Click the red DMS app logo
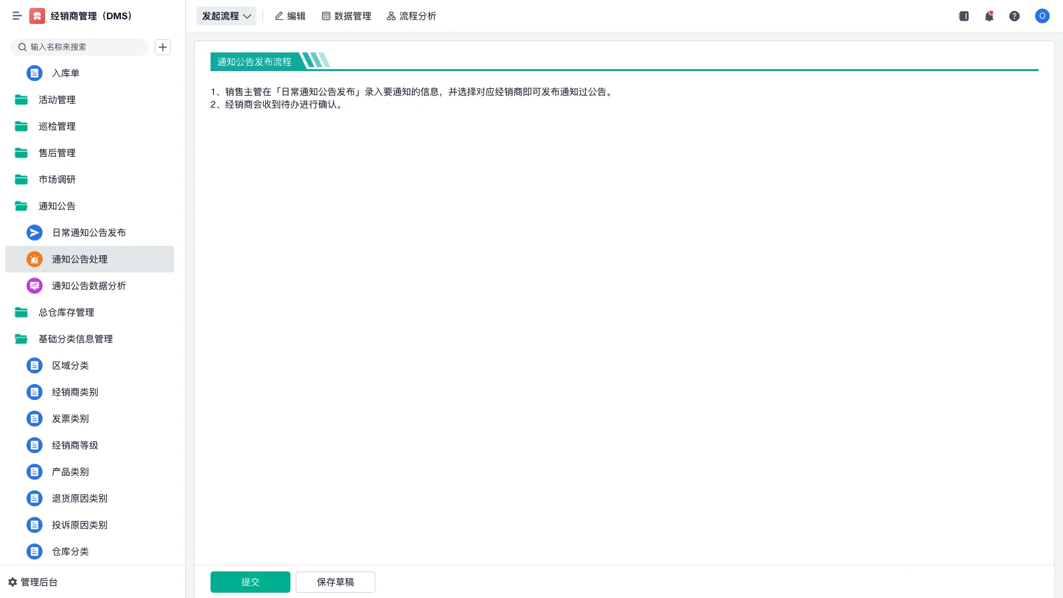Image resolution: width=1063 pixels, height=598 pixels. coord(35,16)
